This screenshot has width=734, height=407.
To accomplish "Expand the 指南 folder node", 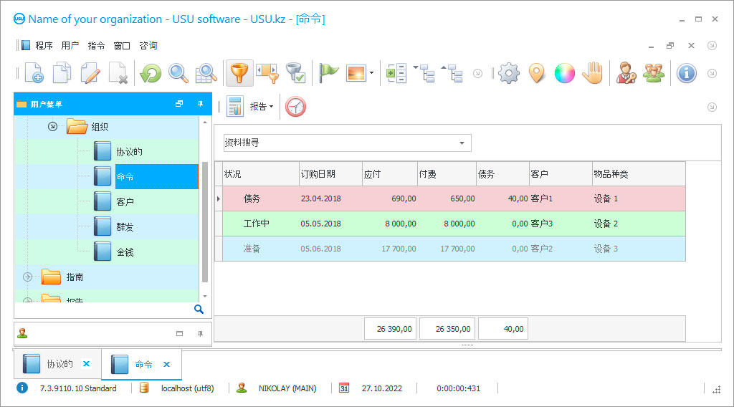I will point(28,277).
